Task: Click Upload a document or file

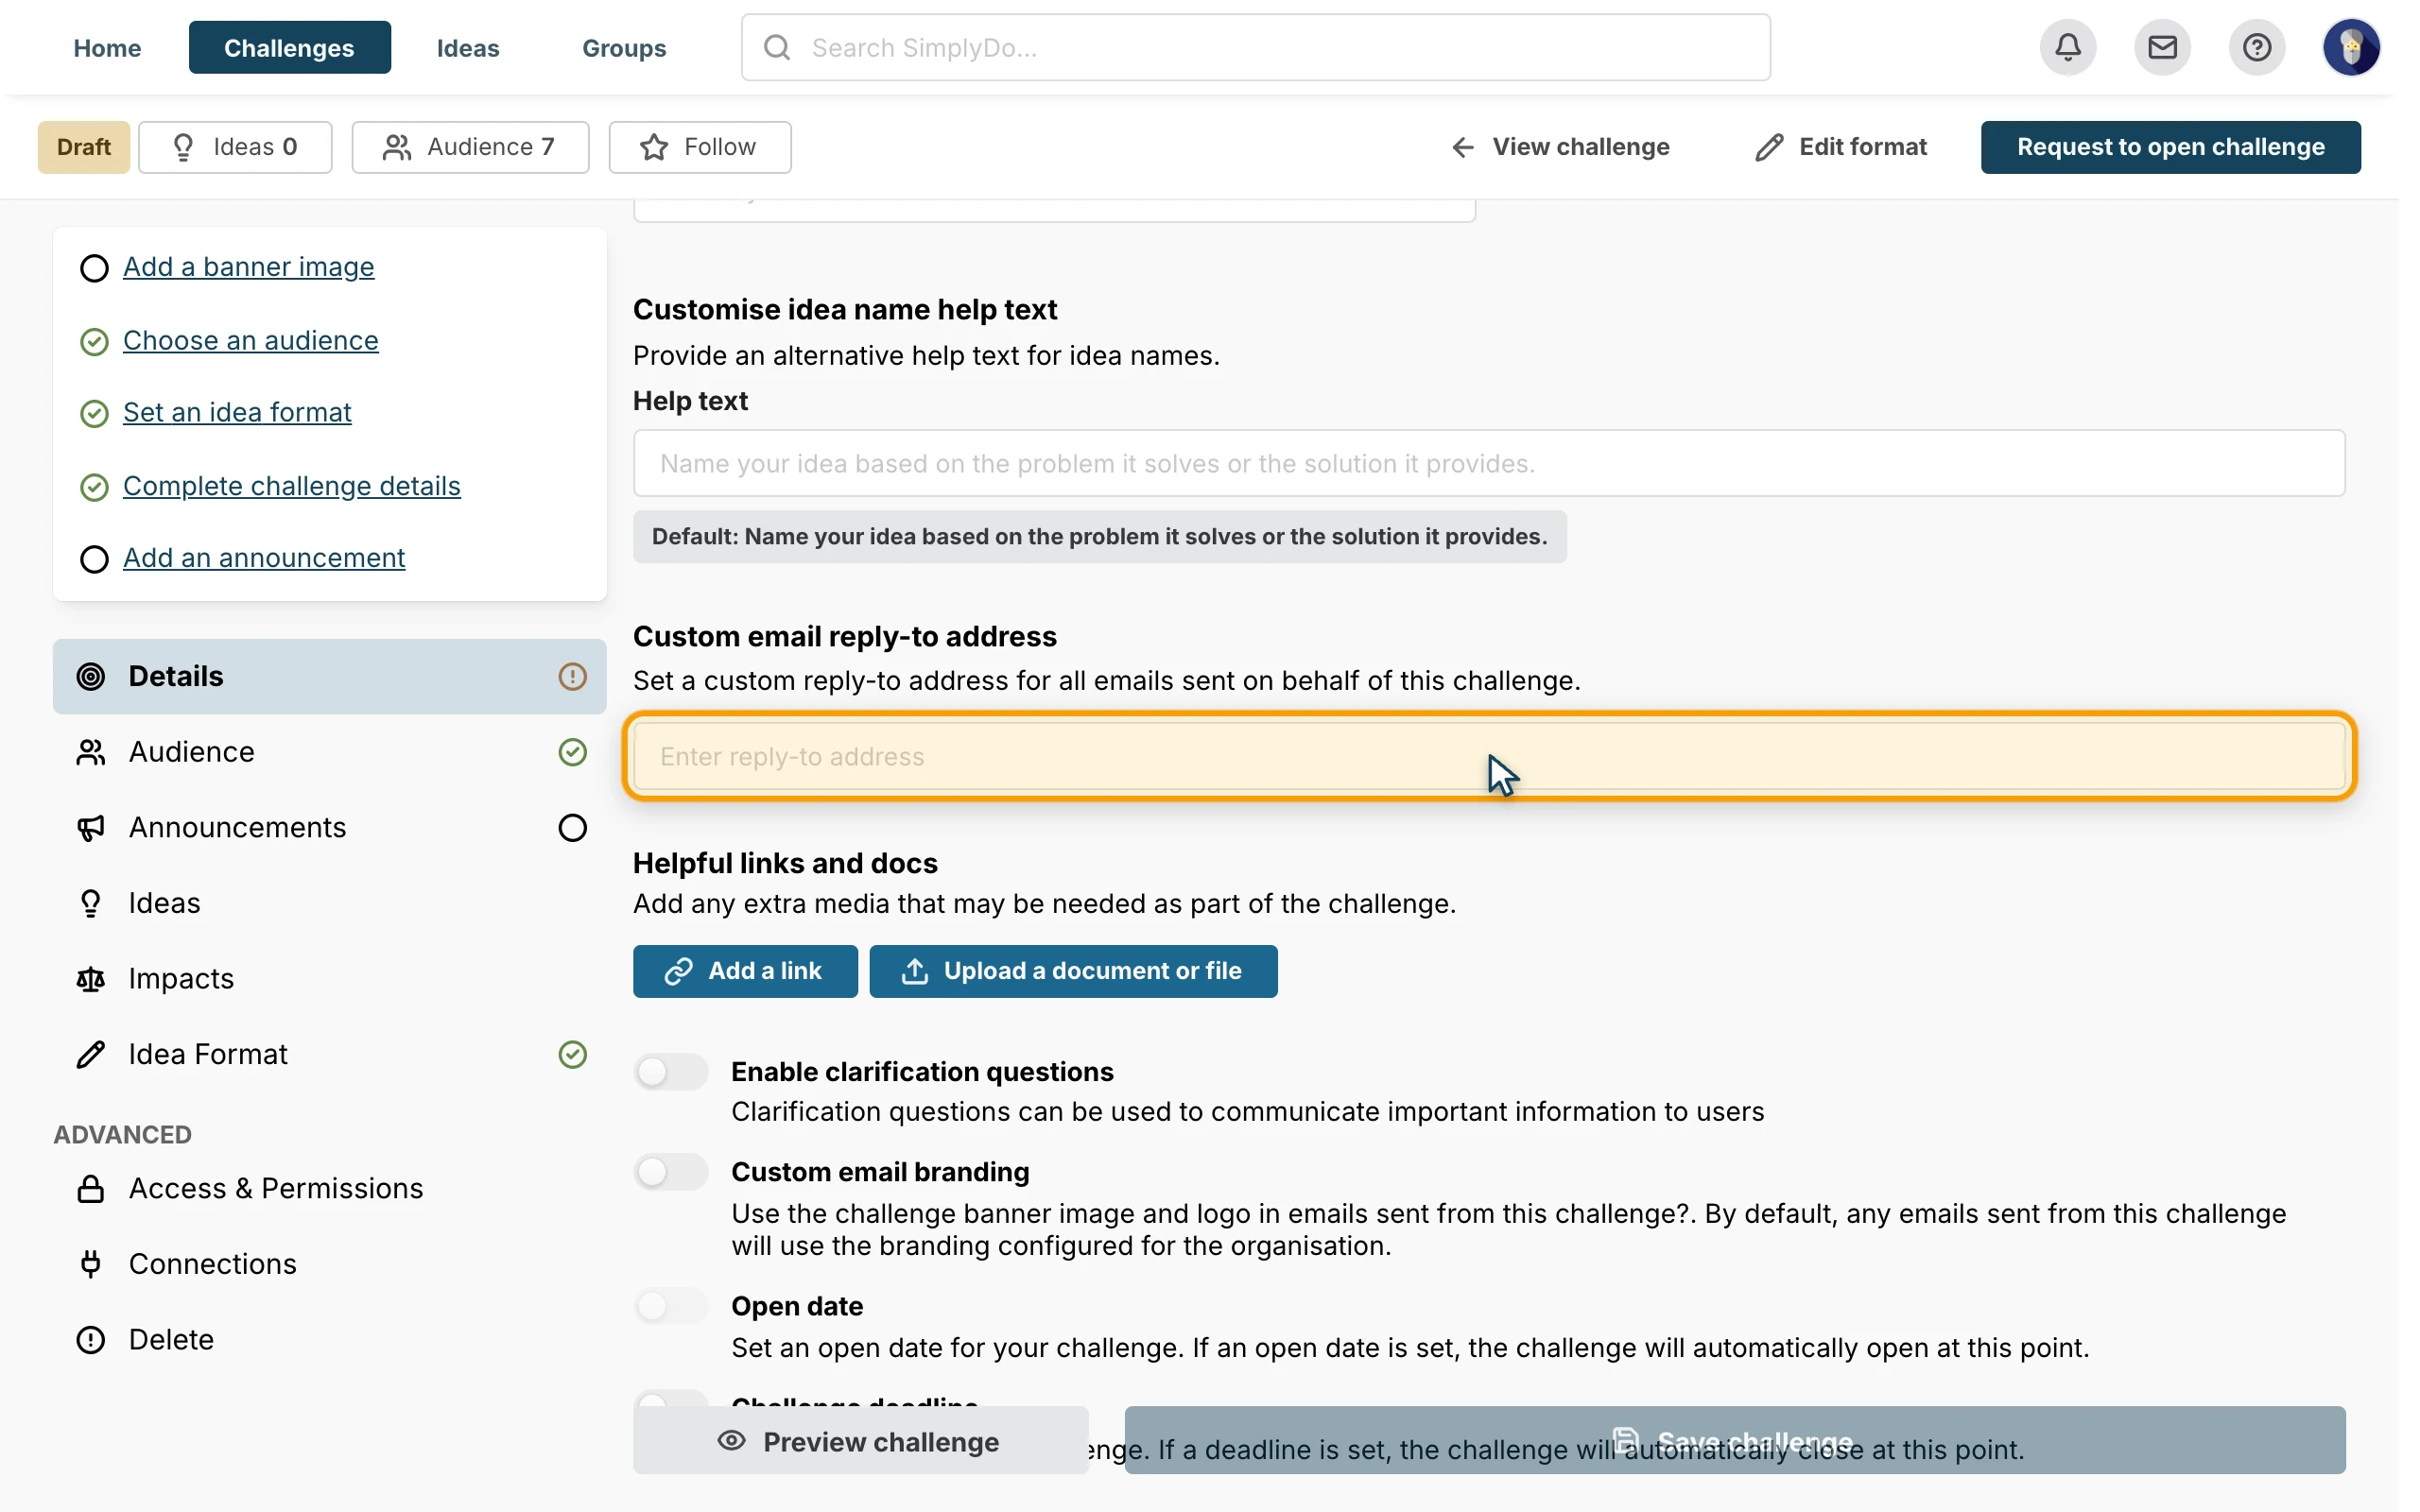Action: [1073, 971]
